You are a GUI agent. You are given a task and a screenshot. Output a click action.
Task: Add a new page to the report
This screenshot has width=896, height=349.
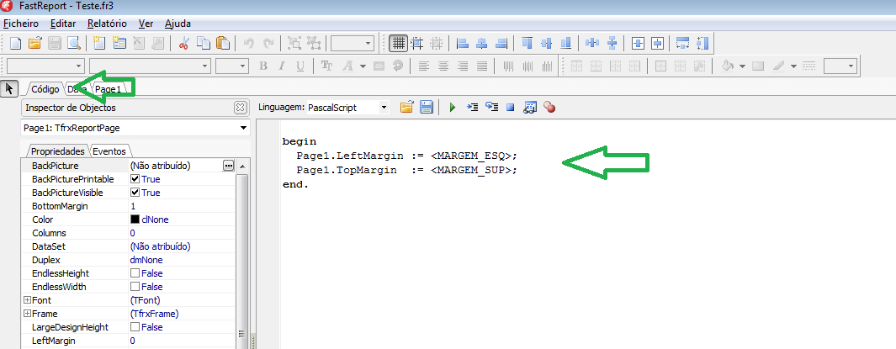click(100, 44)
